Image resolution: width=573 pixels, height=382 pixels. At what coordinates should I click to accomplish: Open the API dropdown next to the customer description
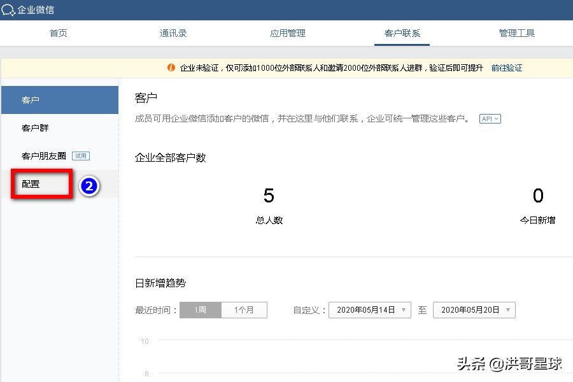pos(490,118)
